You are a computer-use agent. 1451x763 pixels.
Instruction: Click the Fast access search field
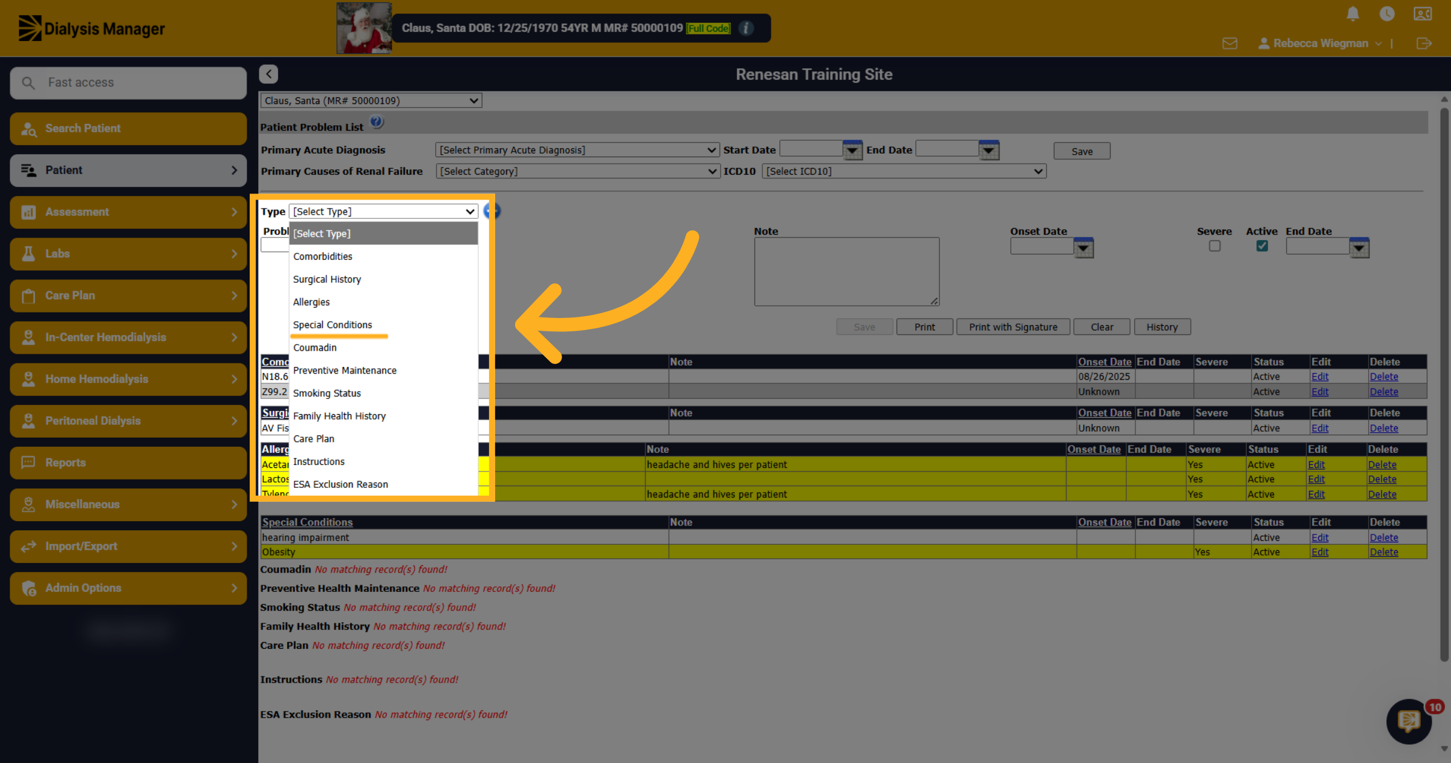[128, 82]
